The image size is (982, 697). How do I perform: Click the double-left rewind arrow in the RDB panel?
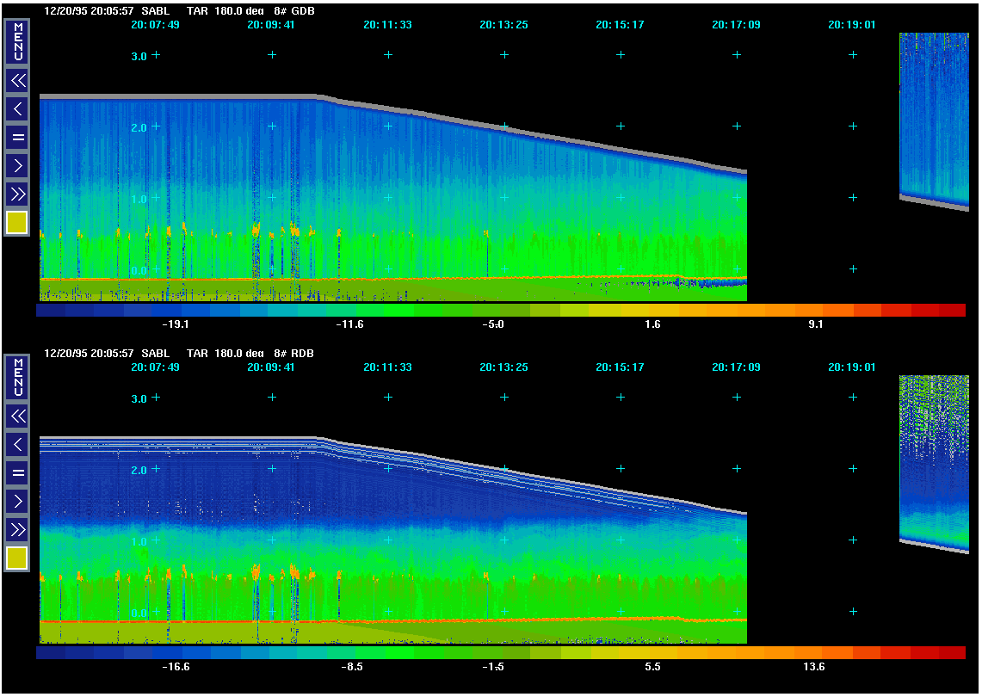point(17,416)
